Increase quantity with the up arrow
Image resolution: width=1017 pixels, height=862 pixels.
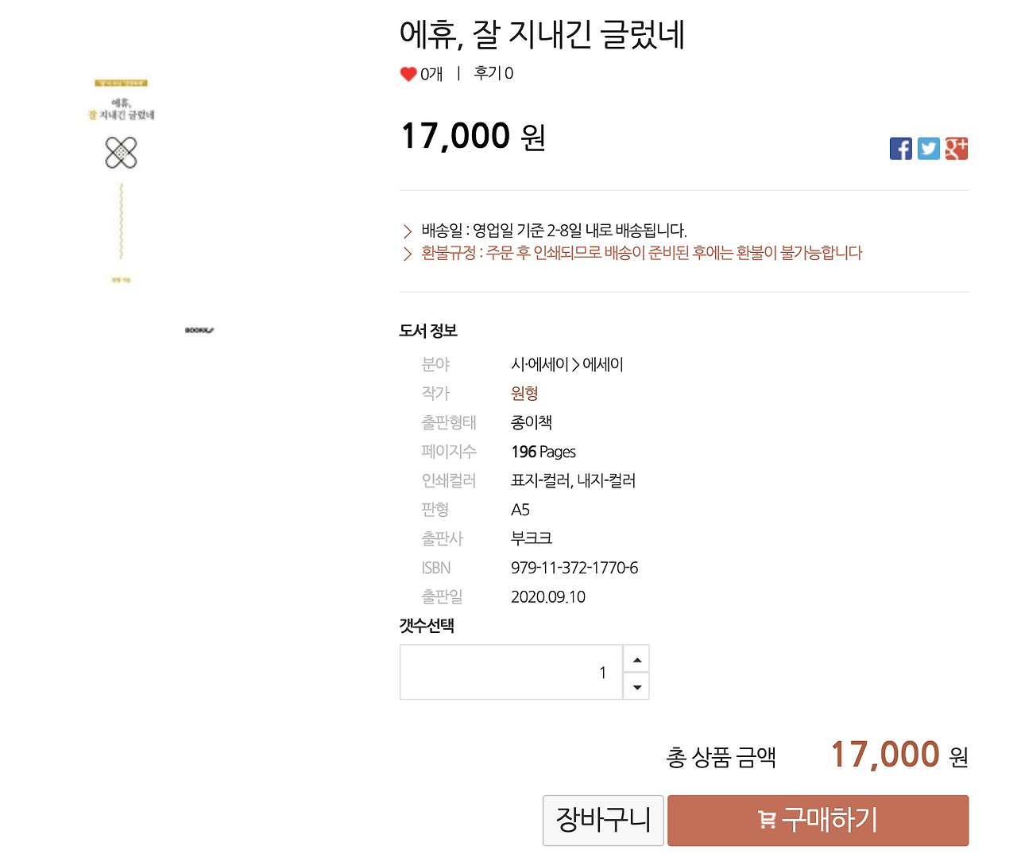point(636,659)
